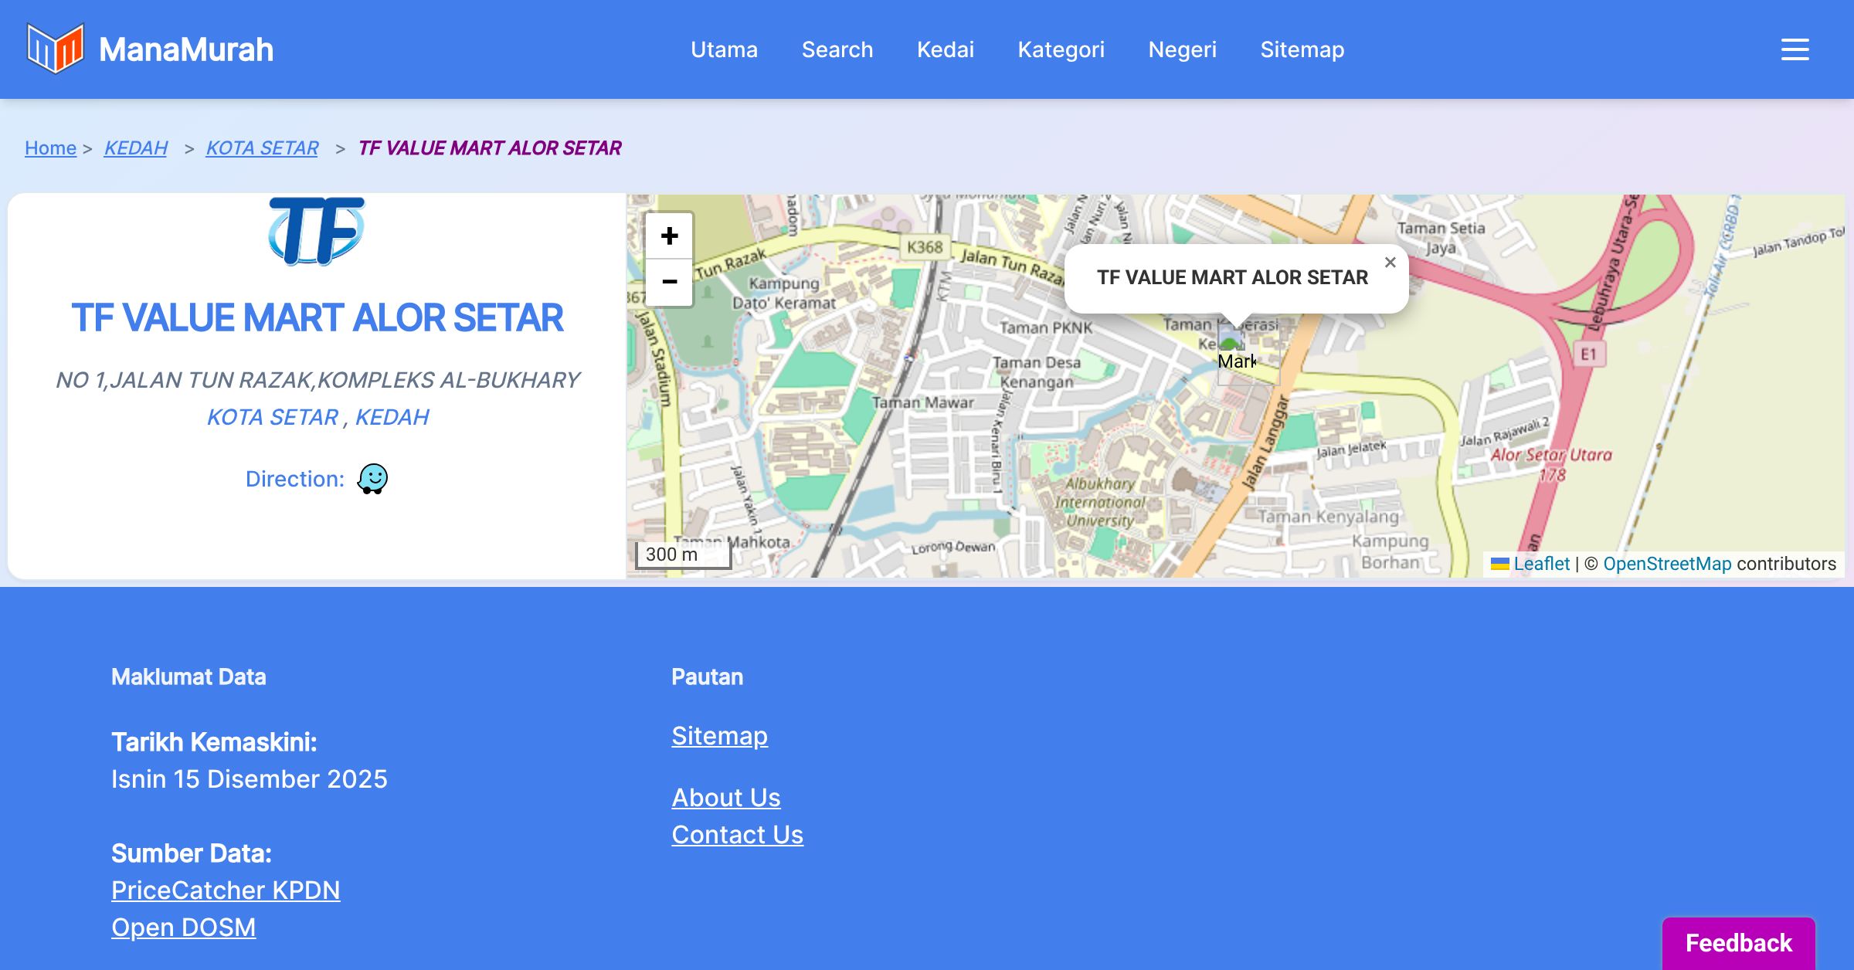This screenshot has height=970, width=1854.
Task: Click the TF store logo
Action: 317,231
